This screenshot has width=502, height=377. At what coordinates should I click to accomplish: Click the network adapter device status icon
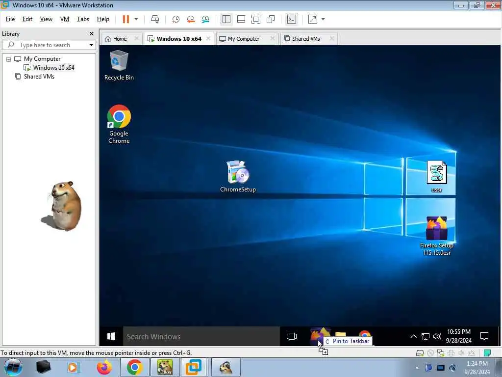(441, 353)
